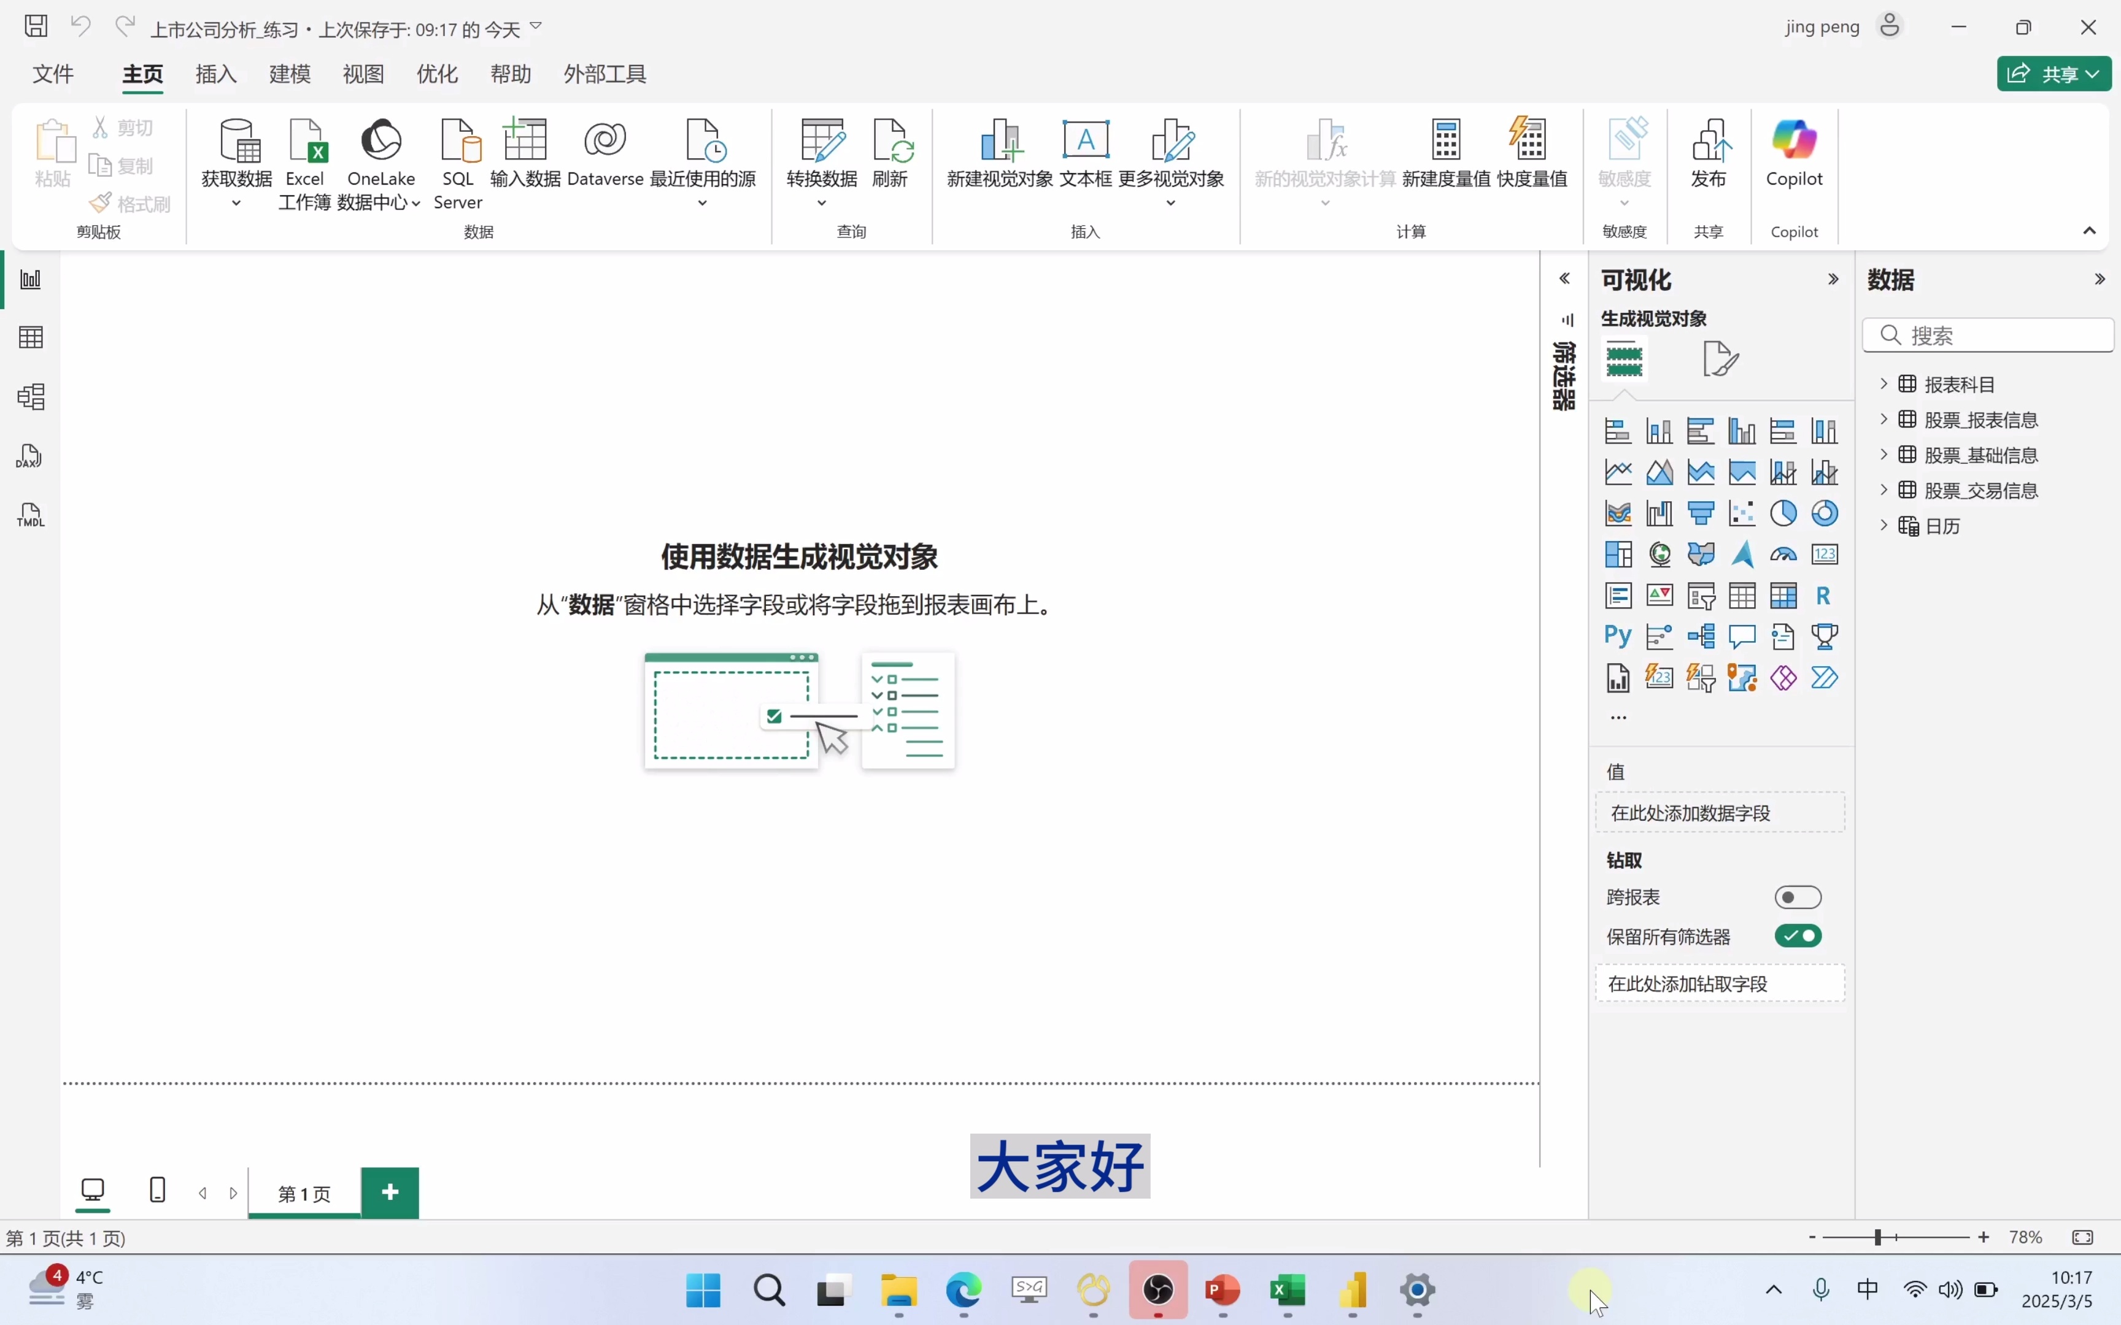This screenshot has width=2121, height=1325.
Task: Expand the Filters pane arrows
Action: point(1564,278)
